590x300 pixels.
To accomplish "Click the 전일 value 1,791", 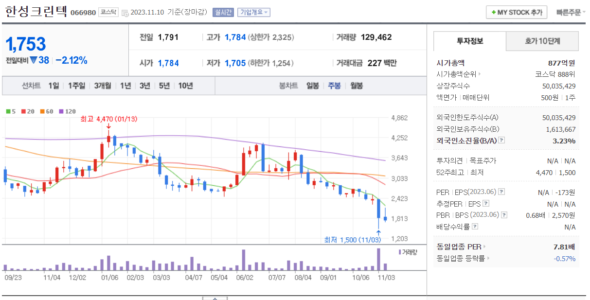I will [169, 37].
